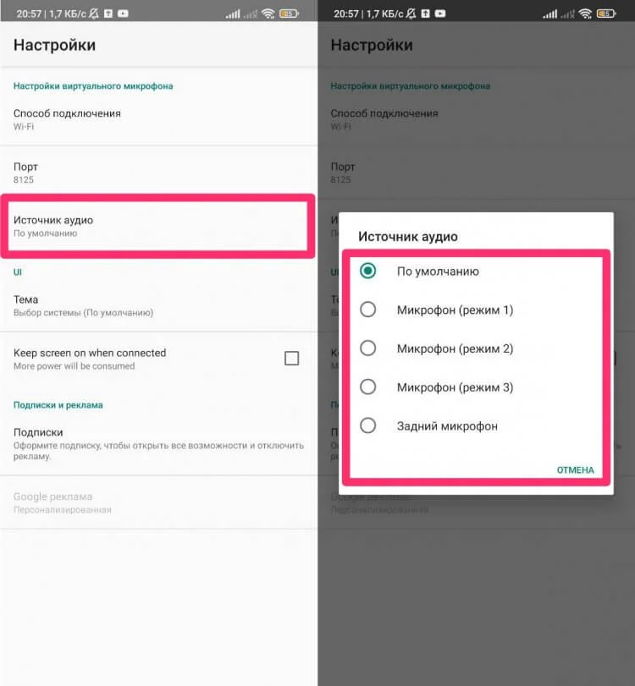Tap the battery icon in right screen status bar
This screenshot has width=635, height=686.
(606, 14)
